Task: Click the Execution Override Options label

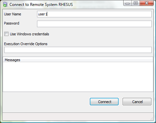Action: (x=26, y=44)
